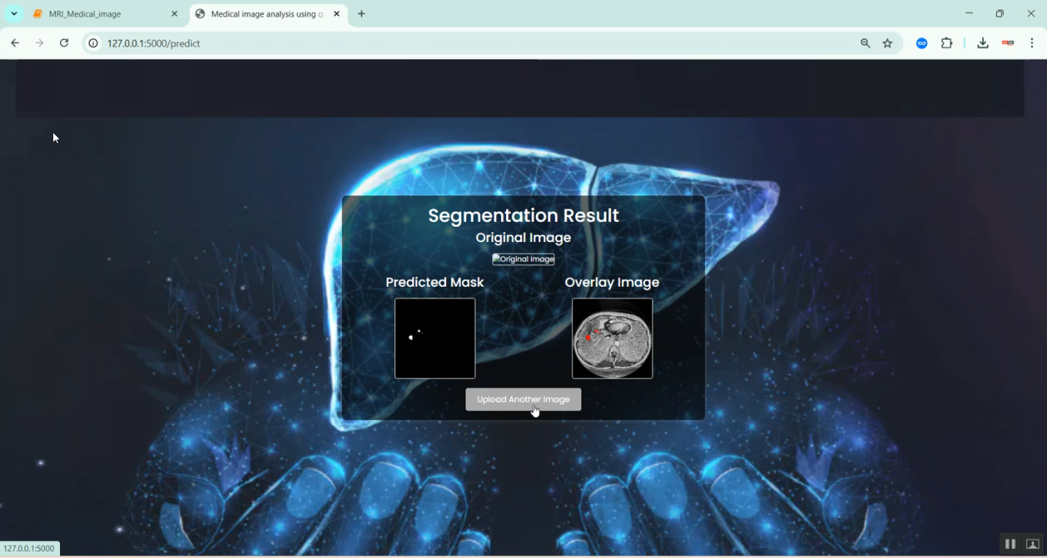Click the Predicted Mask thumbnail
The height and width of the screenshot is (558, 1047).
434,338
